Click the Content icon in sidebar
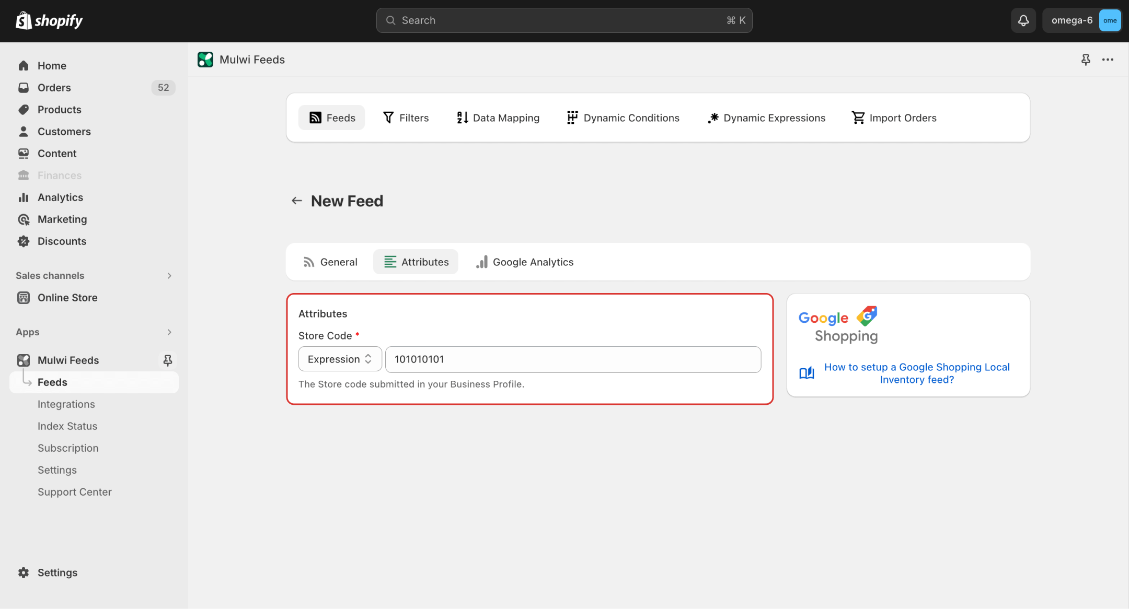Viewport: 1129px width, 609px height. 24,154
